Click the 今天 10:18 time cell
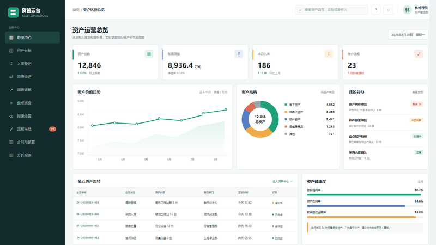The image size is (436, 245). (245, 215)
